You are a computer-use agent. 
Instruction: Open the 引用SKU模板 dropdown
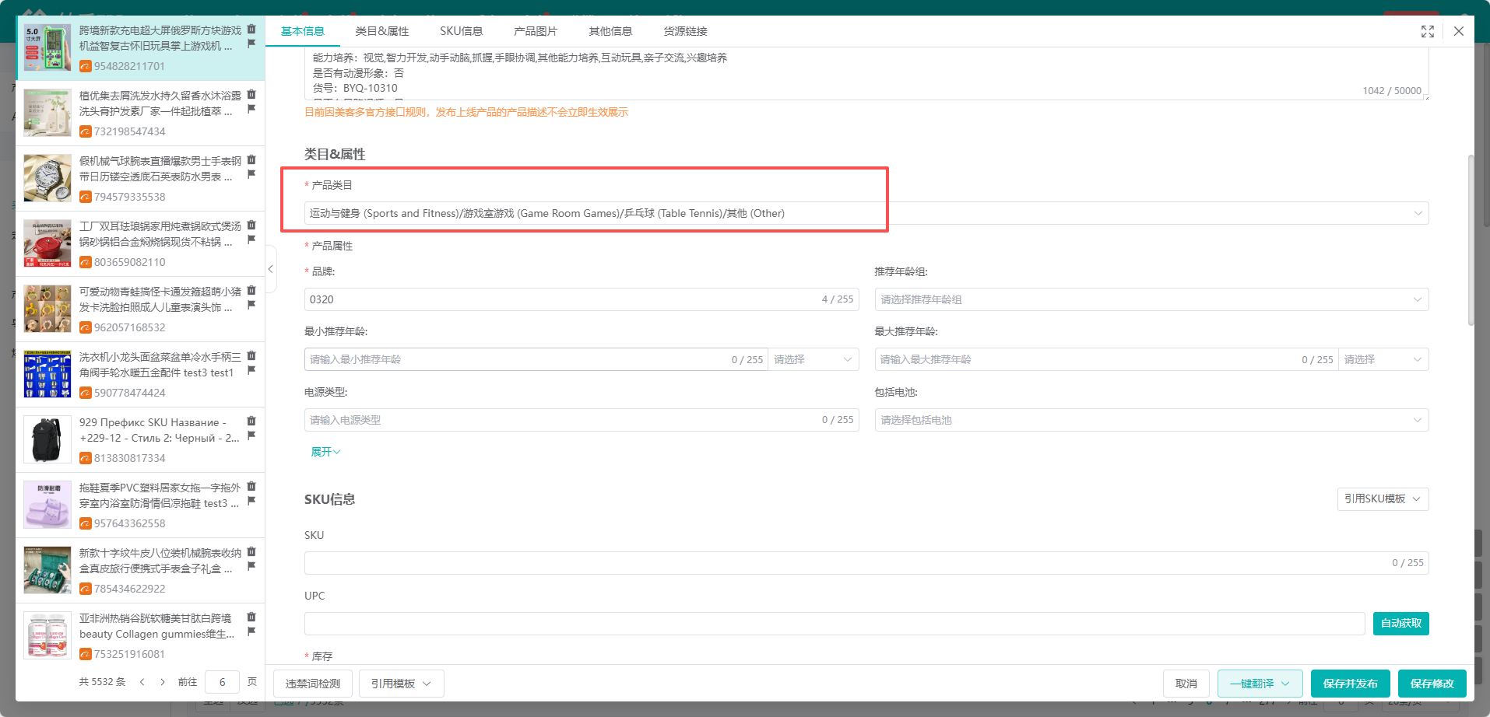pyautogui.click(x=1383, y=498)
